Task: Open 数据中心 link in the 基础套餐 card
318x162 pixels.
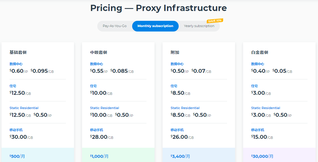Action: tap(16, 64)
